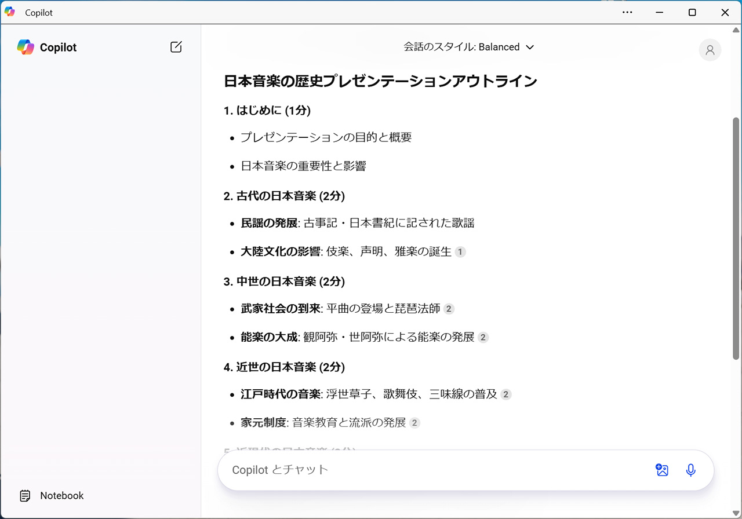The height and width of the screenshot is (519, 742).
Task: Click the vertical scrollbar thumb
Action: coord(736,237)
